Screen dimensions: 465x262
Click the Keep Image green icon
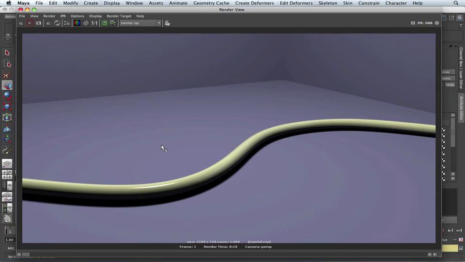[105, 23]
